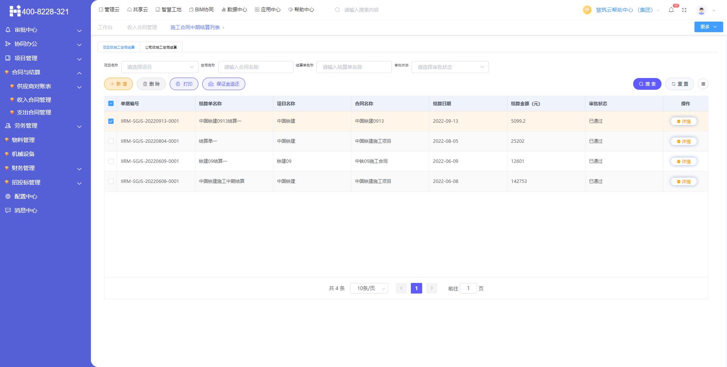Open the 更多 dropdown button
727x367 pixels.
click(709, 27)
